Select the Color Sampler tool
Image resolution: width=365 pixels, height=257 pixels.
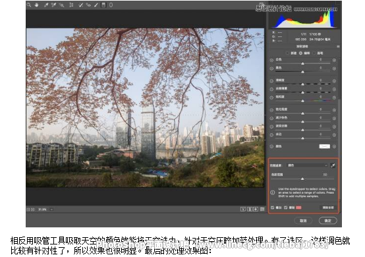coord(53,5)
